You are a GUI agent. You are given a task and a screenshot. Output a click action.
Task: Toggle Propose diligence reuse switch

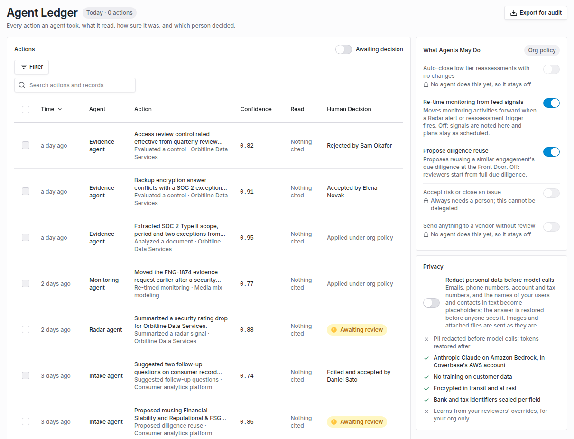(x=551, y=152)
